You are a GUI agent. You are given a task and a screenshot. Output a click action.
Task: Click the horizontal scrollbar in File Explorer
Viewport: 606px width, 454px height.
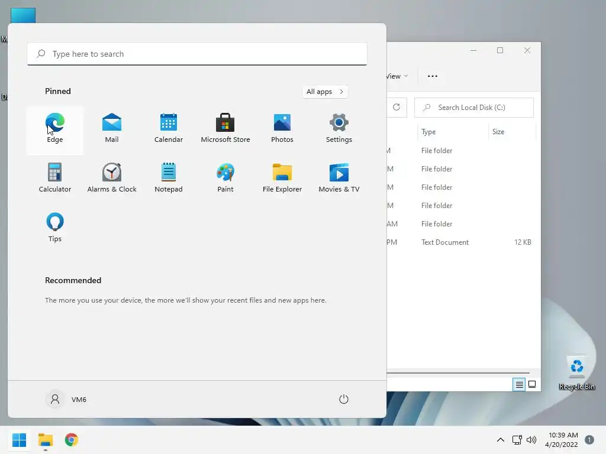458,373
